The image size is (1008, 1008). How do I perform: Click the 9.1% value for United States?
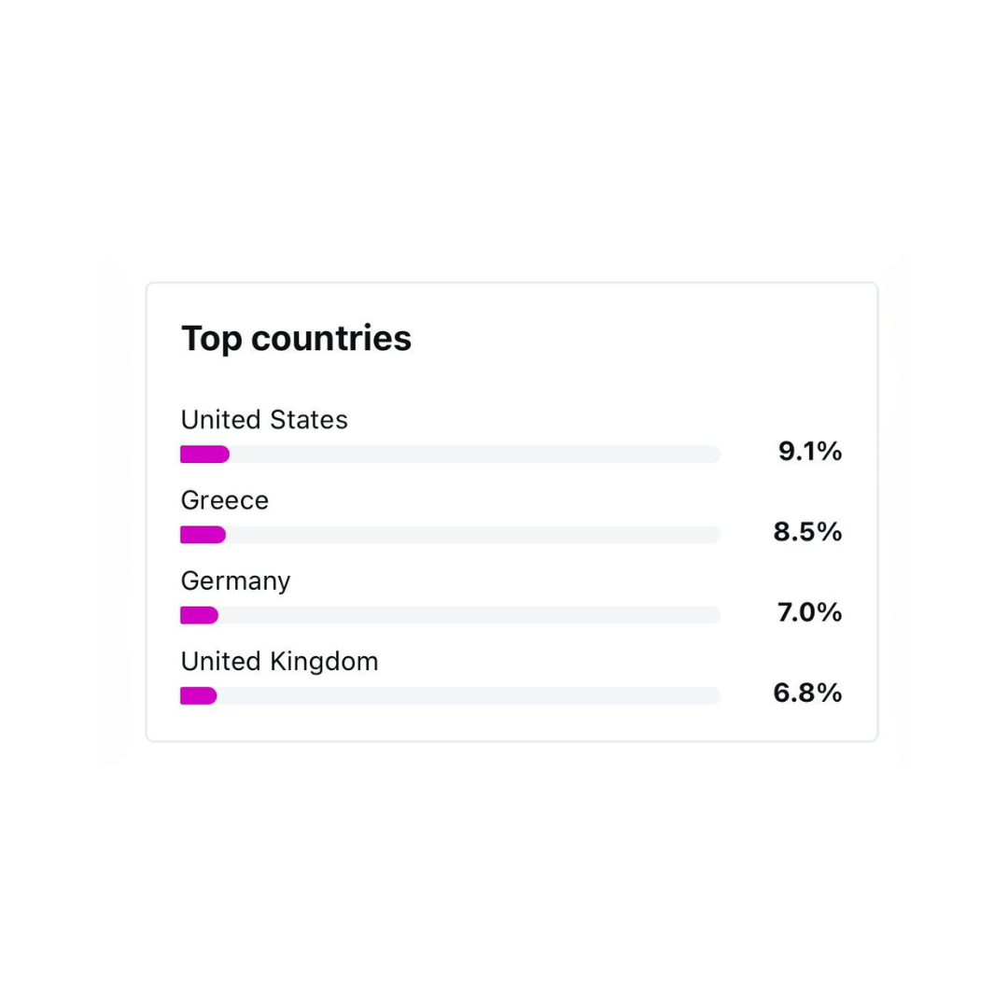tap(810, 452)
